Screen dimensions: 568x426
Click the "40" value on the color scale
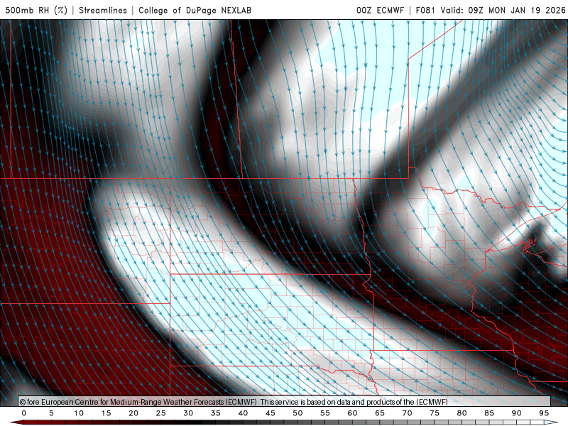click(x=243, y=413)
